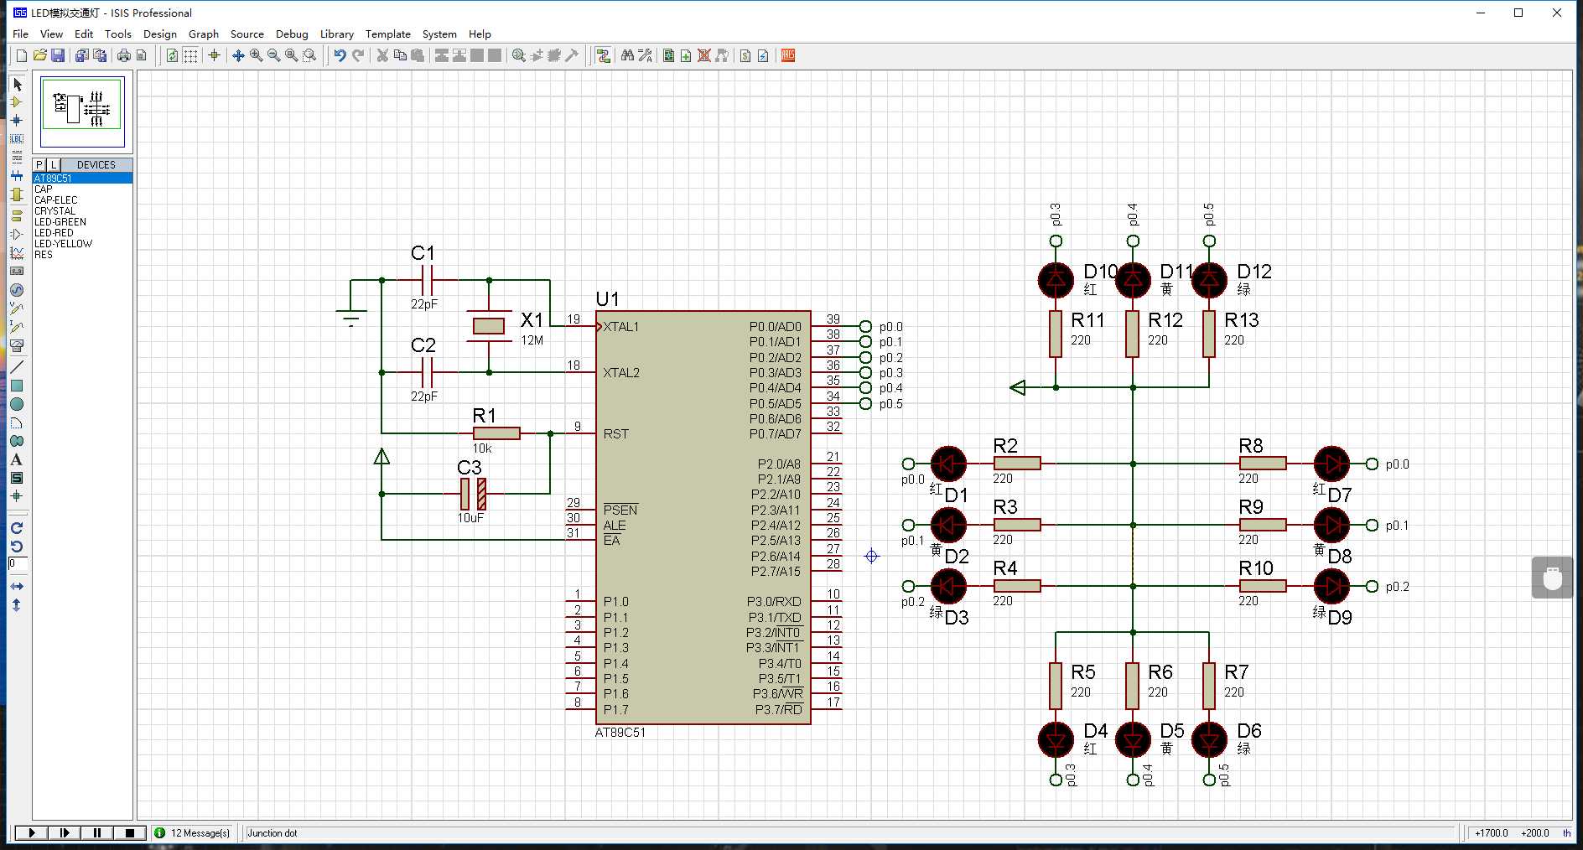
Task: Click the ARES netlist transfer icon
Action: pos(788,55)
